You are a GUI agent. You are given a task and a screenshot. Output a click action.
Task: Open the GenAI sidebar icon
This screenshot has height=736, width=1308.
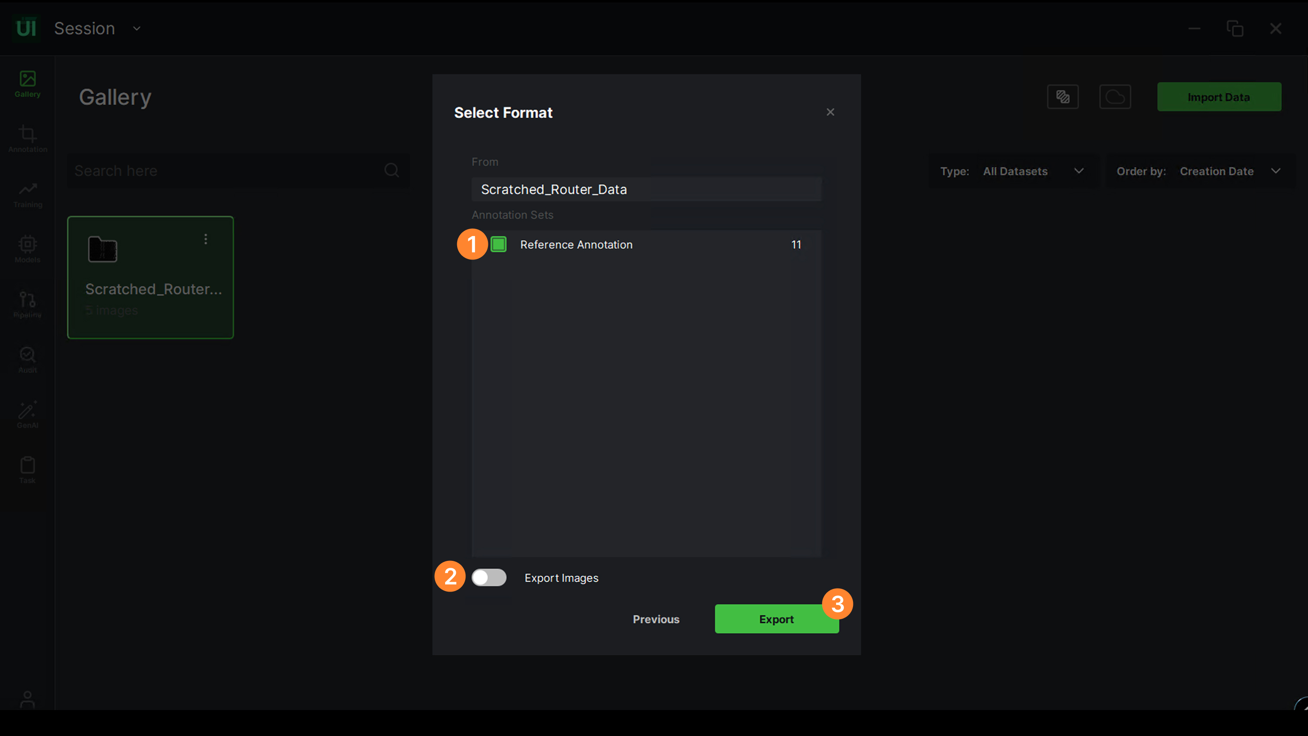click(27, 414)
